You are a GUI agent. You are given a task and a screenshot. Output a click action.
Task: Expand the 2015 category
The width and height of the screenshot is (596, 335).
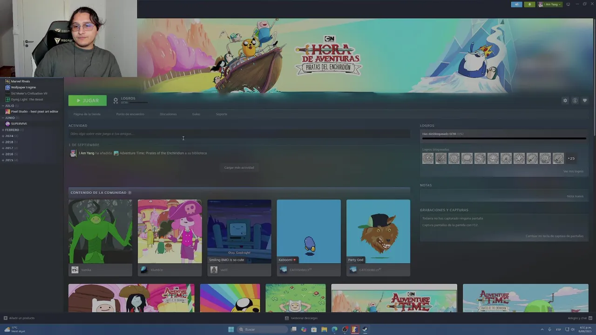tap(3, 160)
